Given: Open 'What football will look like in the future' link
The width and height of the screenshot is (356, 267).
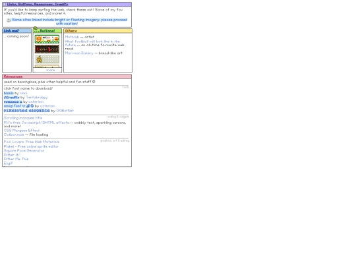Looking at the screenshot, I should [92, 43].
